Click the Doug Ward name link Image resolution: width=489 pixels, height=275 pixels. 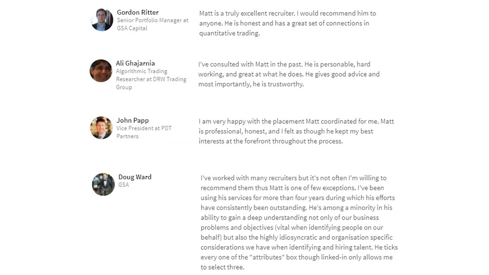(x=135, y=177)
